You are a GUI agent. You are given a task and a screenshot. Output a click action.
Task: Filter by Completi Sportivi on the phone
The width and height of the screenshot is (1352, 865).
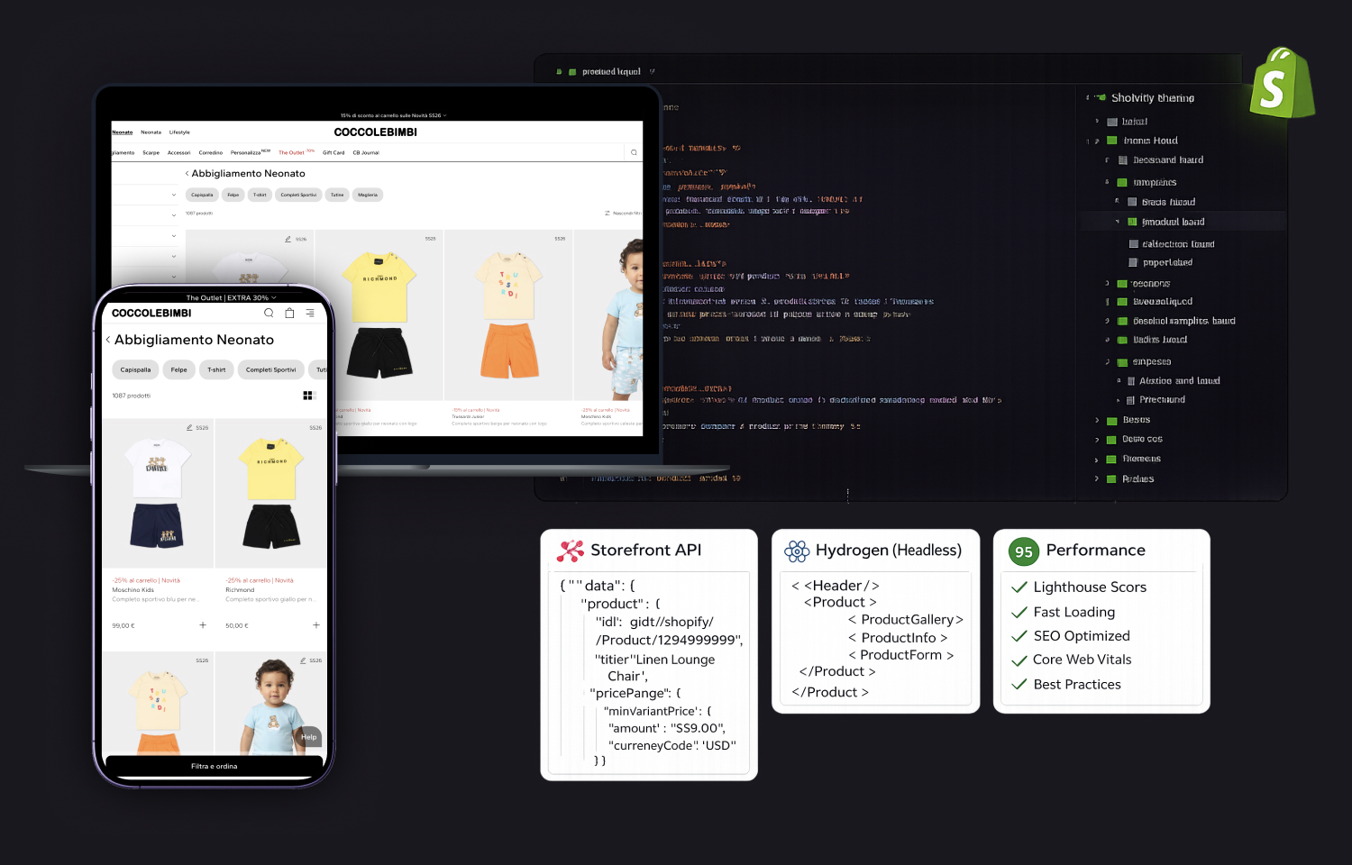tap(271, 369)
